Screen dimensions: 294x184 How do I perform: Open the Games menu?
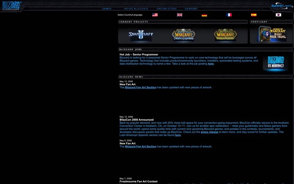(x=107, y=9)
